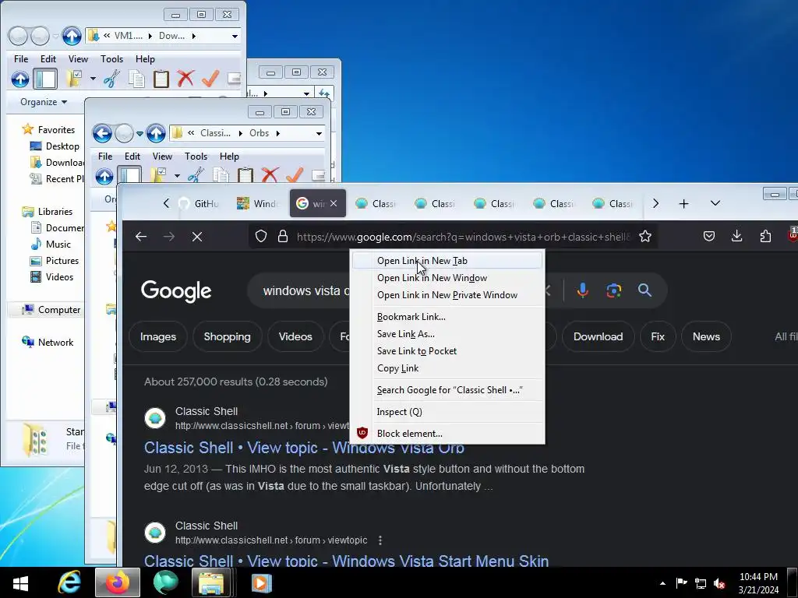The height and width of the screenshot is (598, 798).
Task: Choose Save Link to Pocket
Action: point(447,351)
